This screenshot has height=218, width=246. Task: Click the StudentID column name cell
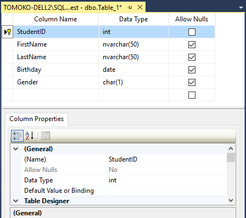(x=55, y=32)
